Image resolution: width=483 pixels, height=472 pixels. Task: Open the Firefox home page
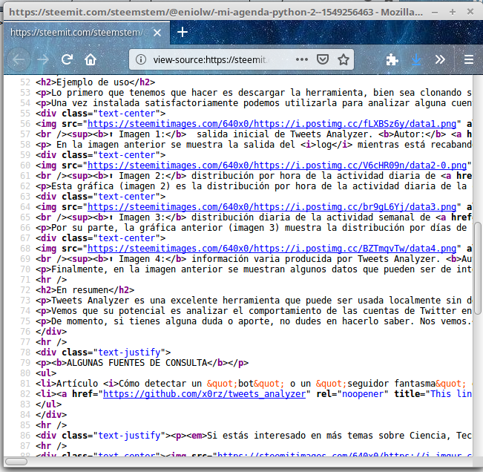click(91, 59)
